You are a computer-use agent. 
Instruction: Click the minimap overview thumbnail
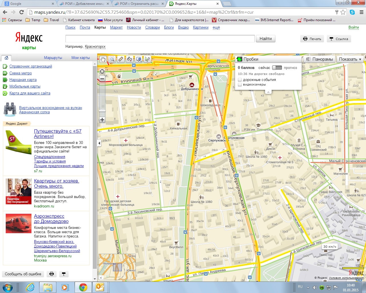point(117,267)
